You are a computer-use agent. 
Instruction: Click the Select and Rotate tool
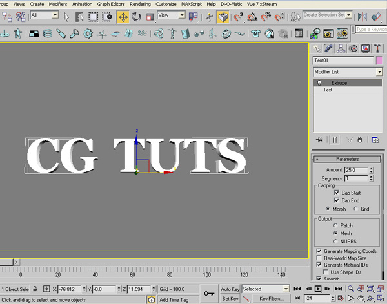(x=136, y=16)
